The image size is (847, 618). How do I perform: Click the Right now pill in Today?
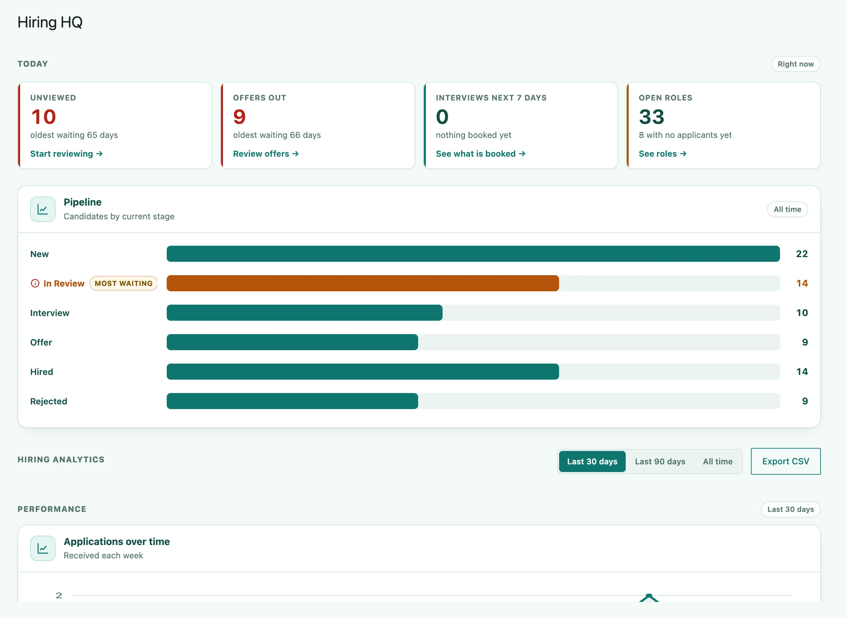pos(795,64)
